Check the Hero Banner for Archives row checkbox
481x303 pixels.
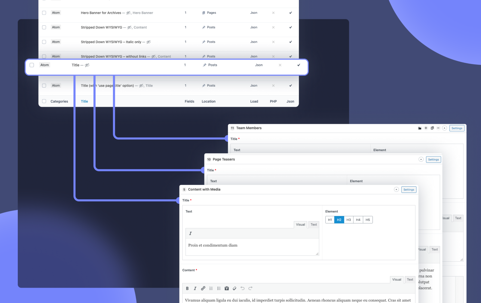point(44,13)
